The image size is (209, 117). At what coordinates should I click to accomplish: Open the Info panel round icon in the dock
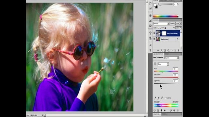[x=150, y=26]
